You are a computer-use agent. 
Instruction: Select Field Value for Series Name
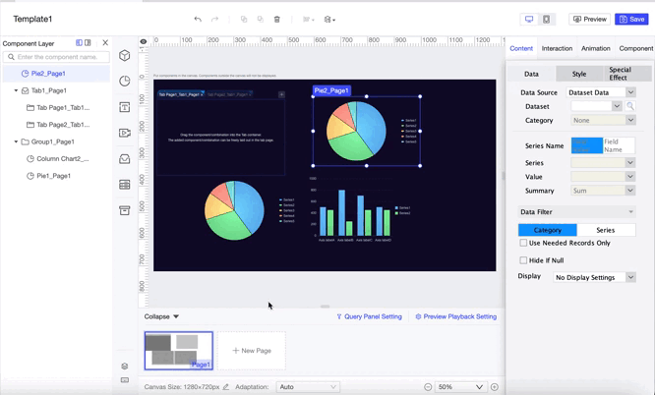(x=587, y=145)
